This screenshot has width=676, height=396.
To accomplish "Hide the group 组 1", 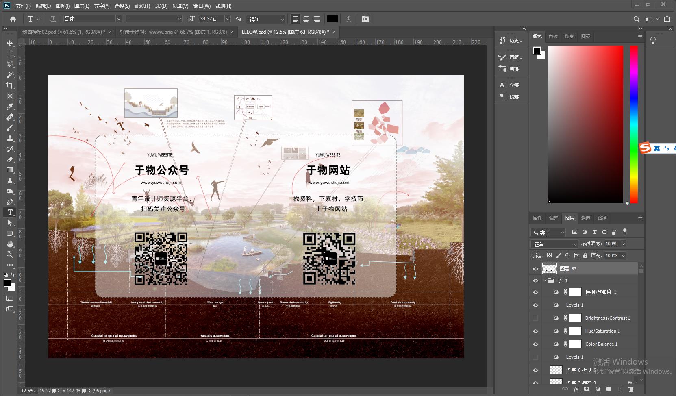I will pos(535,281).
